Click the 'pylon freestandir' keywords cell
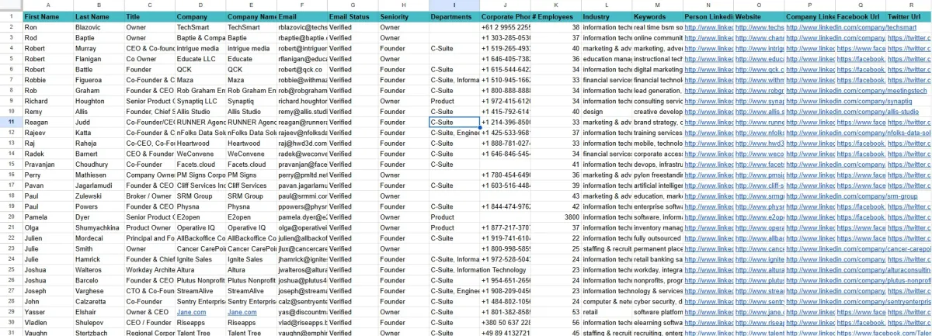Viewport: 932px width, 336px height. coord(657,175)
